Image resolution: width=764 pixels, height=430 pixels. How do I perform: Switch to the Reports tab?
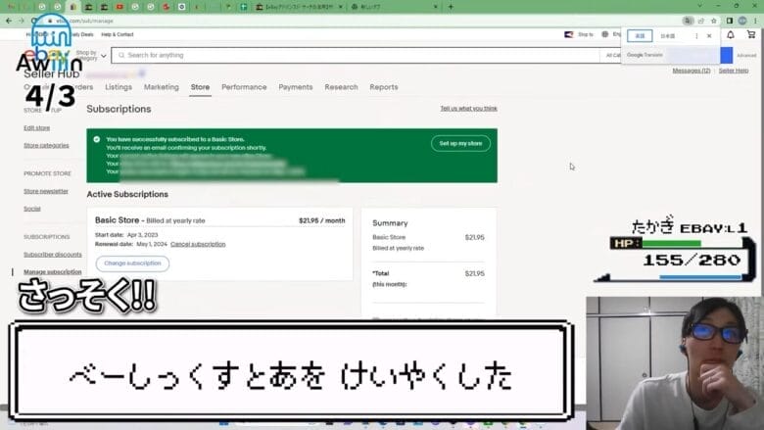pyautogui.click(x=383, y=87)
